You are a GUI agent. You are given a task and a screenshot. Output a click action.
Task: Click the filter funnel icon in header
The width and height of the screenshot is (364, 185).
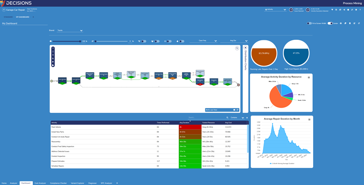332,10
